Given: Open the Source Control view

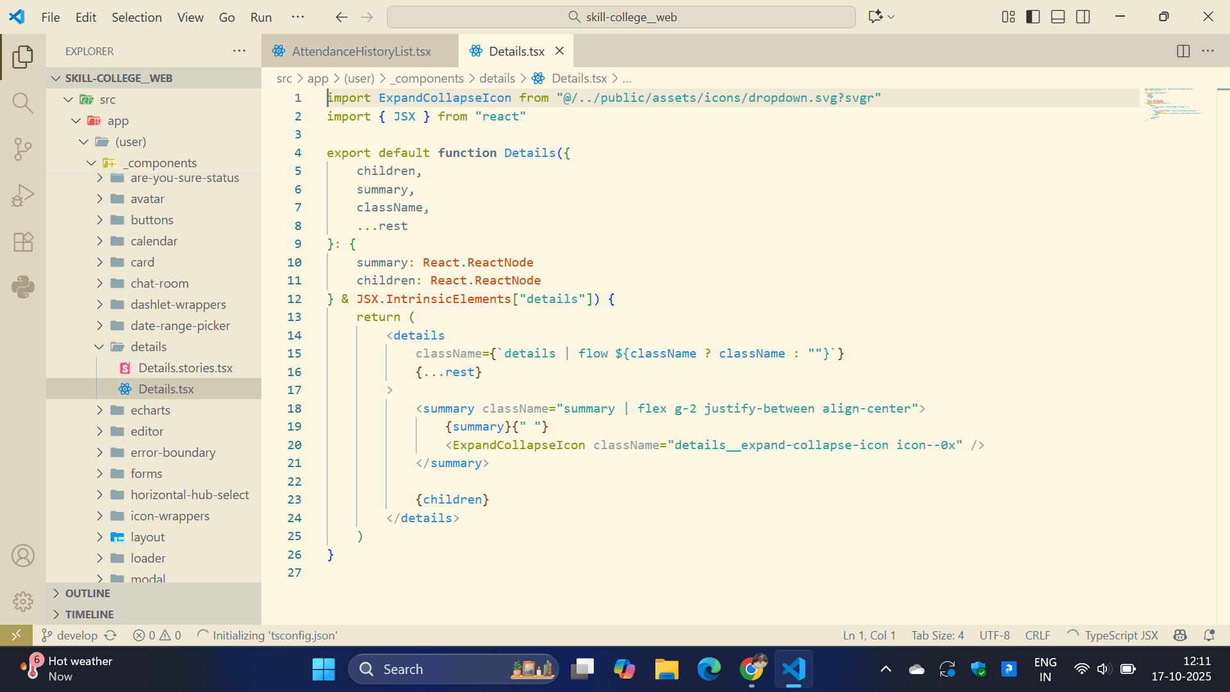Looking at the screenshot, I should (x=23, y=149).
